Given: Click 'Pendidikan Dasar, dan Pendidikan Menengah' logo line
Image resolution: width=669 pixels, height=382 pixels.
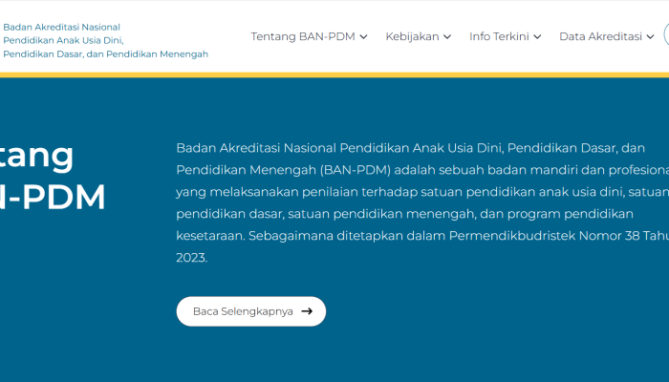Looking at the screenshot, I should coord(105,53).
